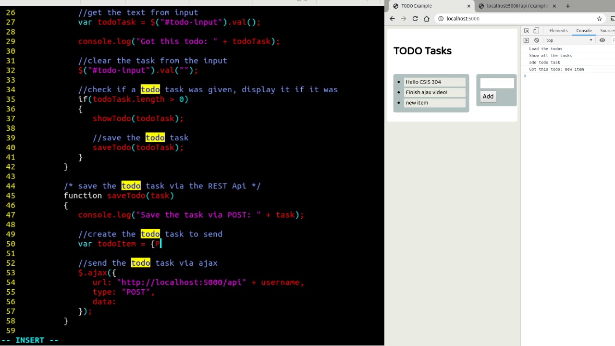
Task: Click the '-- INSERT --' mode indicator
Action: point(30,340)
